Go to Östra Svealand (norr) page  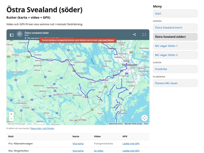(x=175, y=28)
